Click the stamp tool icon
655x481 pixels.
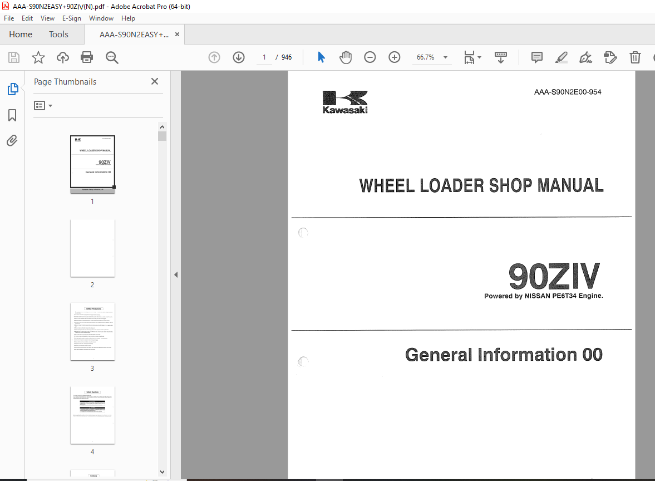click(x=610, y=57)
